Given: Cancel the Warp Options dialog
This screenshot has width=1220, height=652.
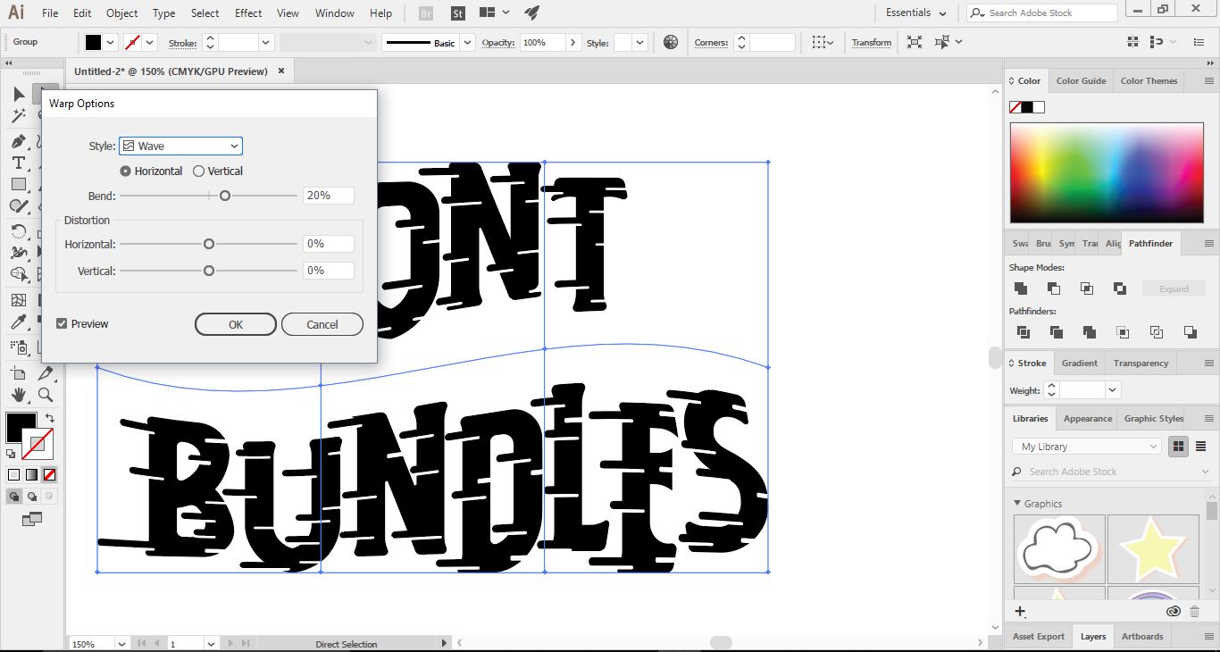Looking at the screenshot, I should [322, 324].
